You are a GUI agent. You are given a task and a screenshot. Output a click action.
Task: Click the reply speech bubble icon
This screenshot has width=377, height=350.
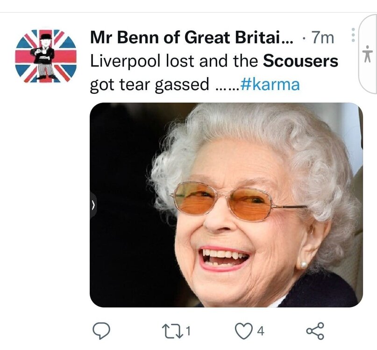pyautogui.click(x=101, y=331)
